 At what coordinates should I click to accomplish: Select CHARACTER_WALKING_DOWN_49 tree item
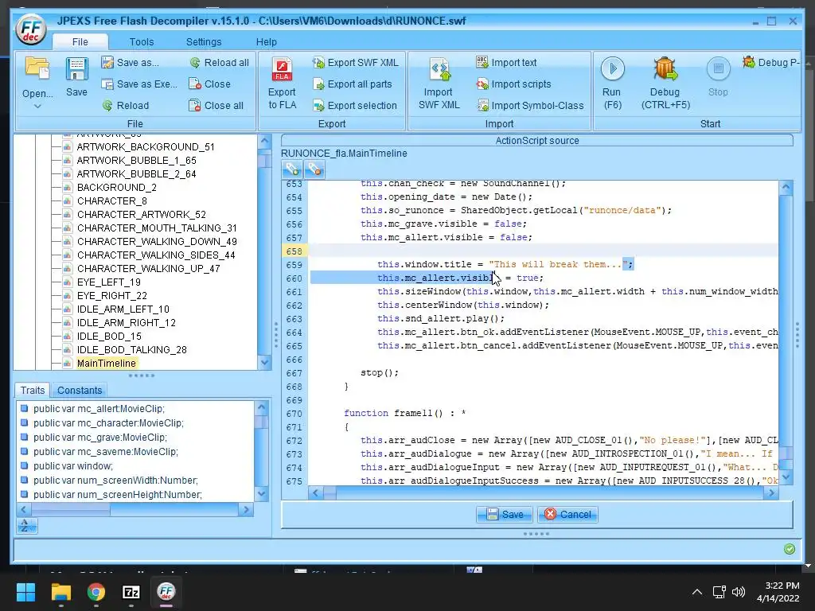(157, 242)
